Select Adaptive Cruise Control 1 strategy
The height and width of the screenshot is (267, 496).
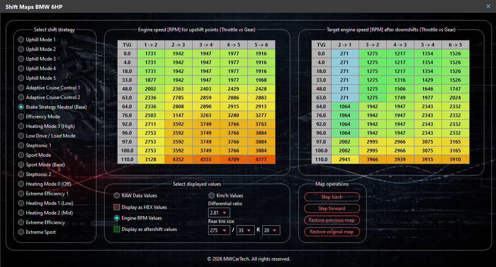(20, 87)
